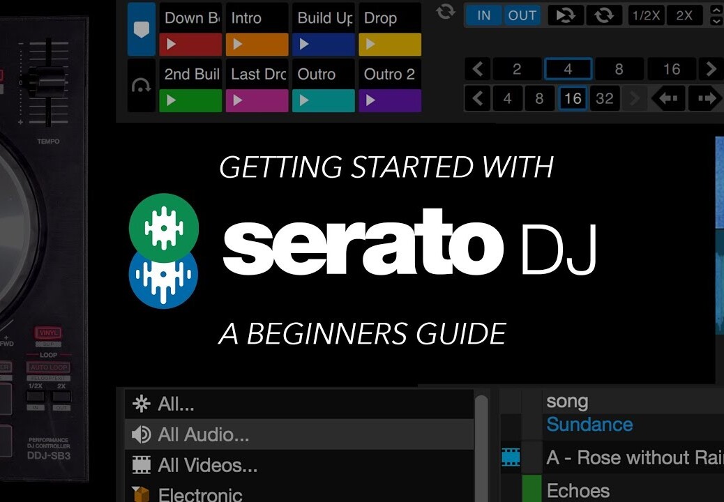The height and width of the screenshot is (502, 724).
Task: Click the greyed right chevron after 32
Action: click(x=635, y=98)
